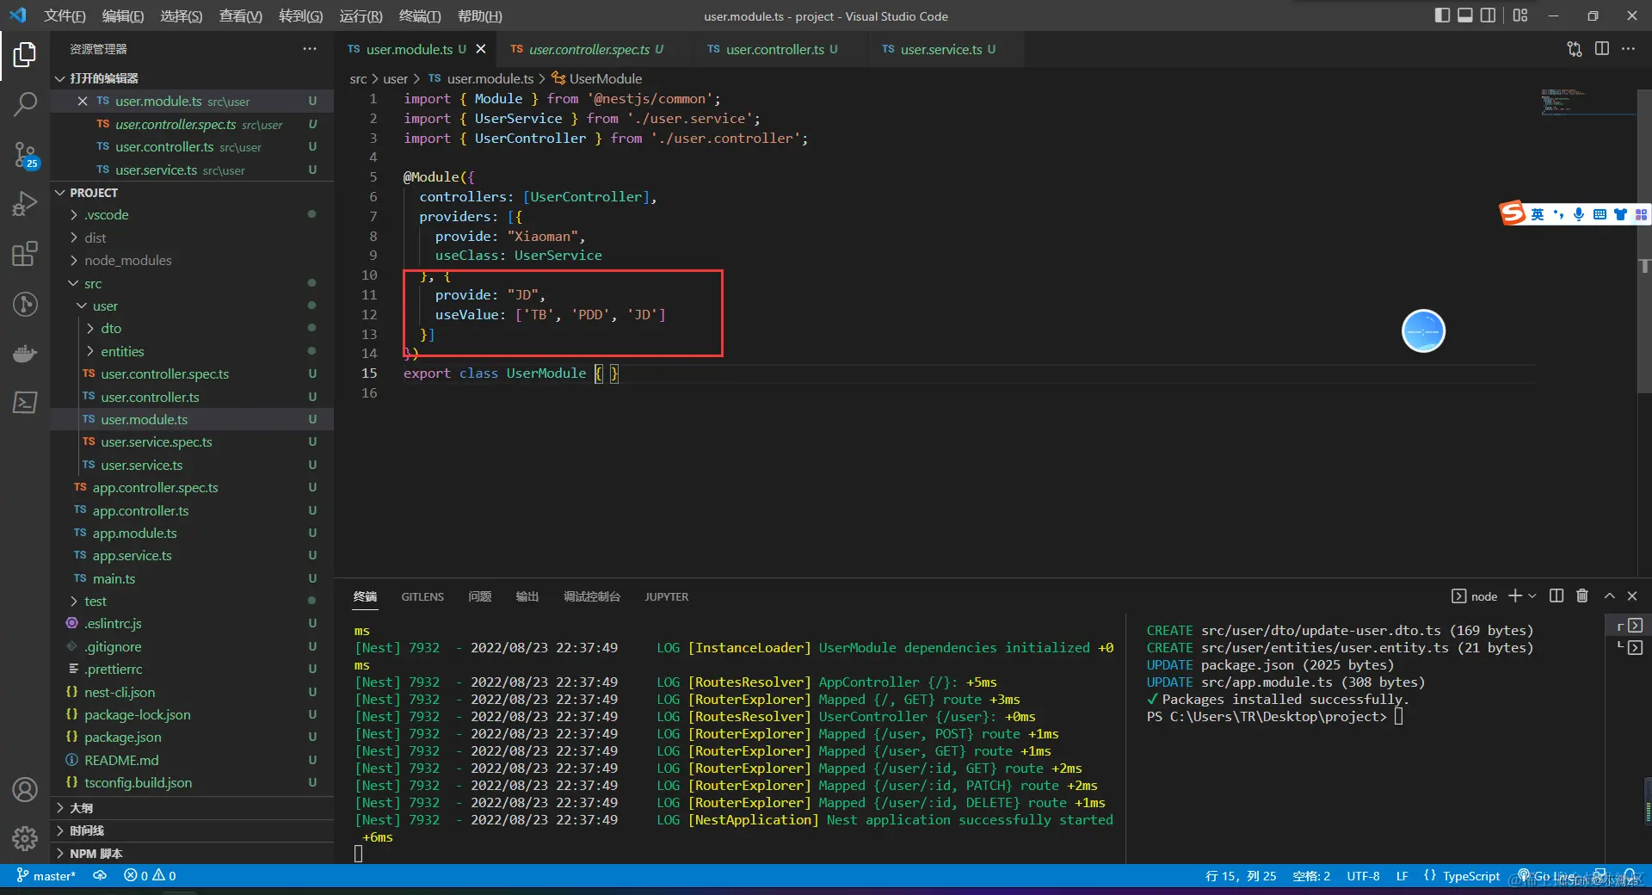Open the Docker view in activity bar

point(25,354)
